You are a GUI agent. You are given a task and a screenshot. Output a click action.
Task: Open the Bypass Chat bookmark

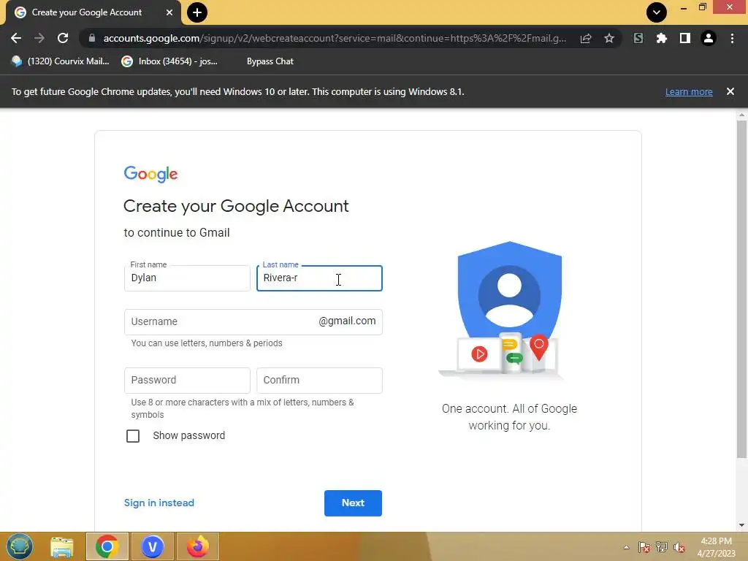(270, 61)
